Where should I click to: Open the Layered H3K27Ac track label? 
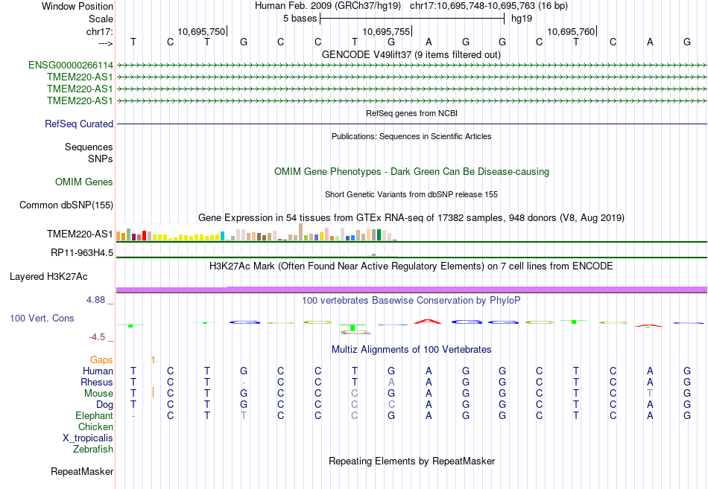tap(48, 277)
